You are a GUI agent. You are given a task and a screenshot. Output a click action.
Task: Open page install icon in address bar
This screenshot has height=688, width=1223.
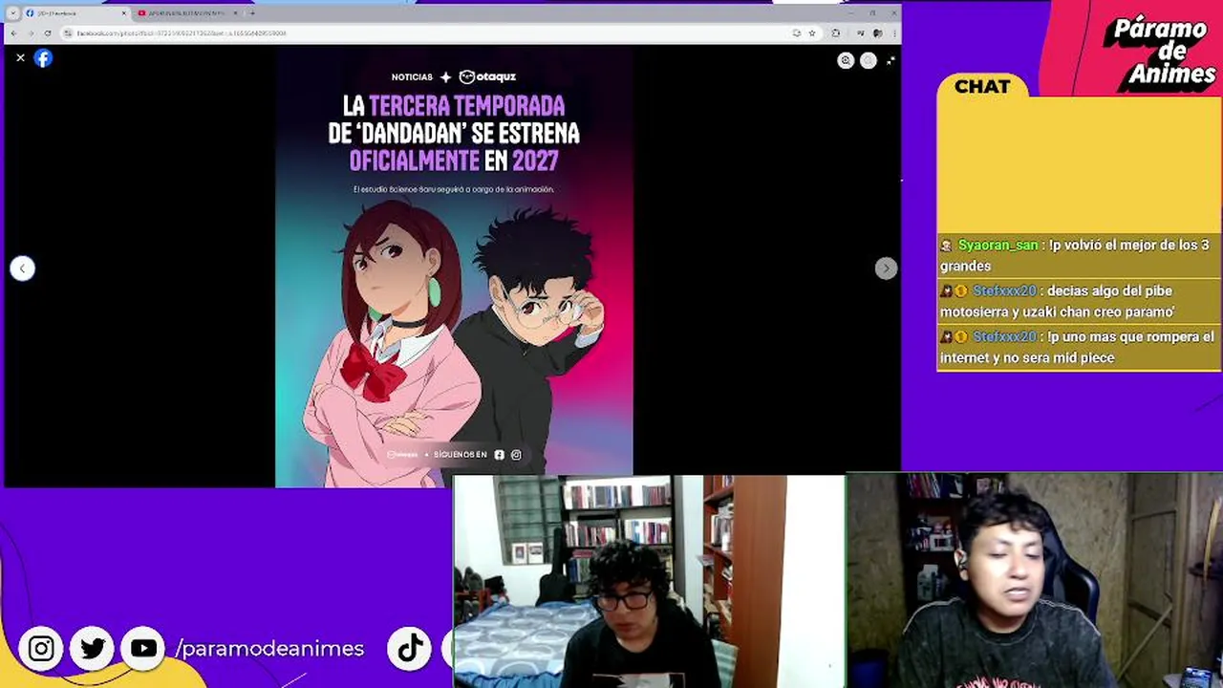point(796,32)
